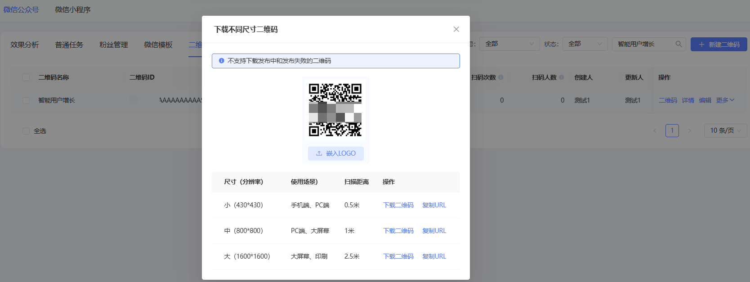Click the 嵌入LOGO upload button
750x282 pixels.
(x=335, y=153)
